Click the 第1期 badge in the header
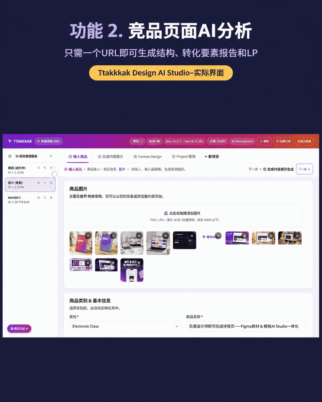Screen dimensions: 322x402 tap(154, 141)
